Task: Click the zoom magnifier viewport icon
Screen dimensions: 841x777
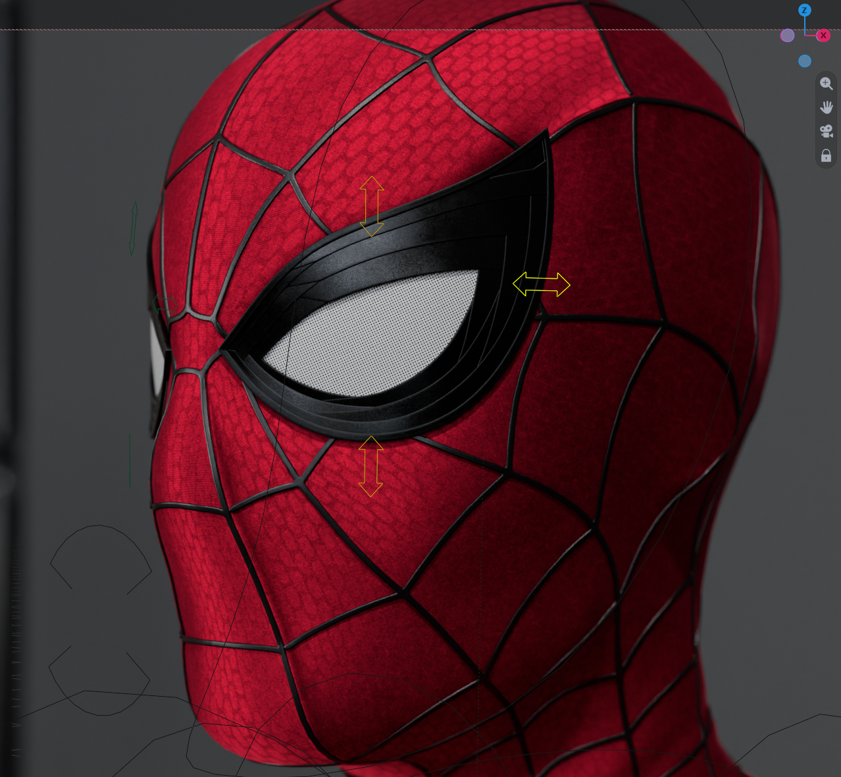Action: 827,84
